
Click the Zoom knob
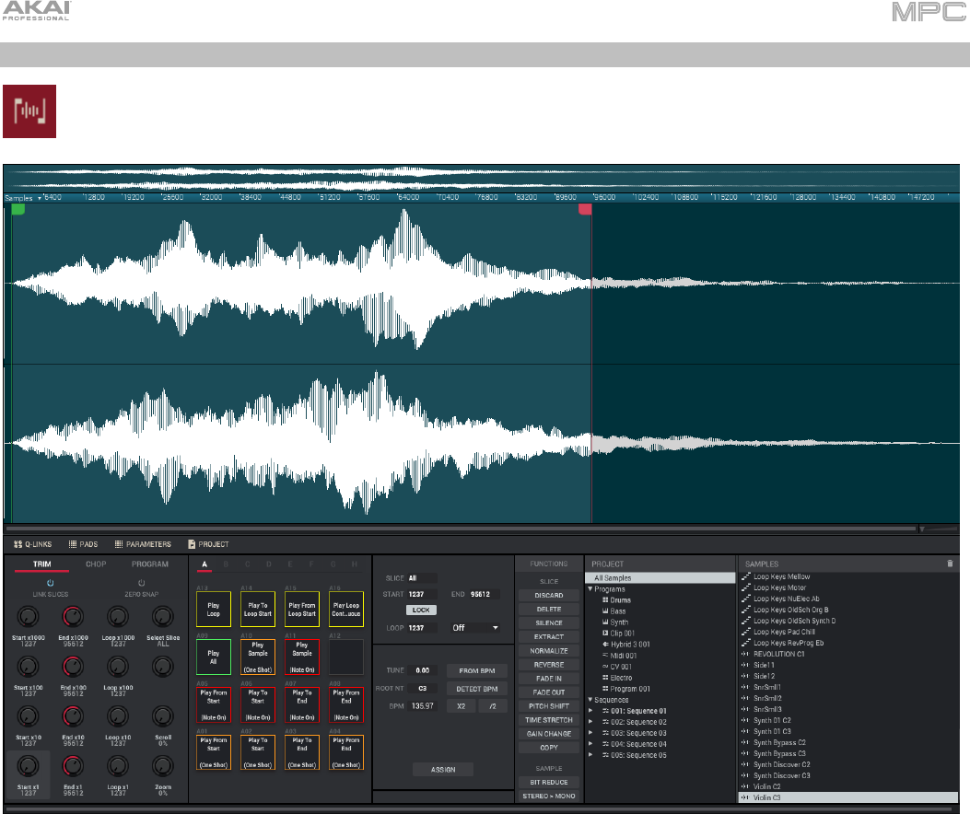point(163,763)
